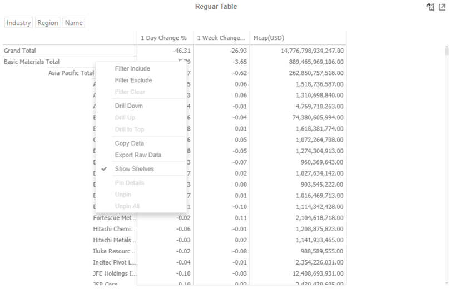The image size is (451, 289).
Task: Select the Iluka Resources row label
Action: [114, 251]
